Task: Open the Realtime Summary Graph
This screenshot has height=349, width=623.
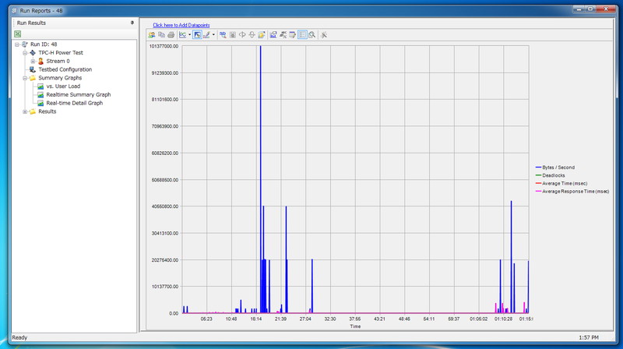Action: click(79, 94)
